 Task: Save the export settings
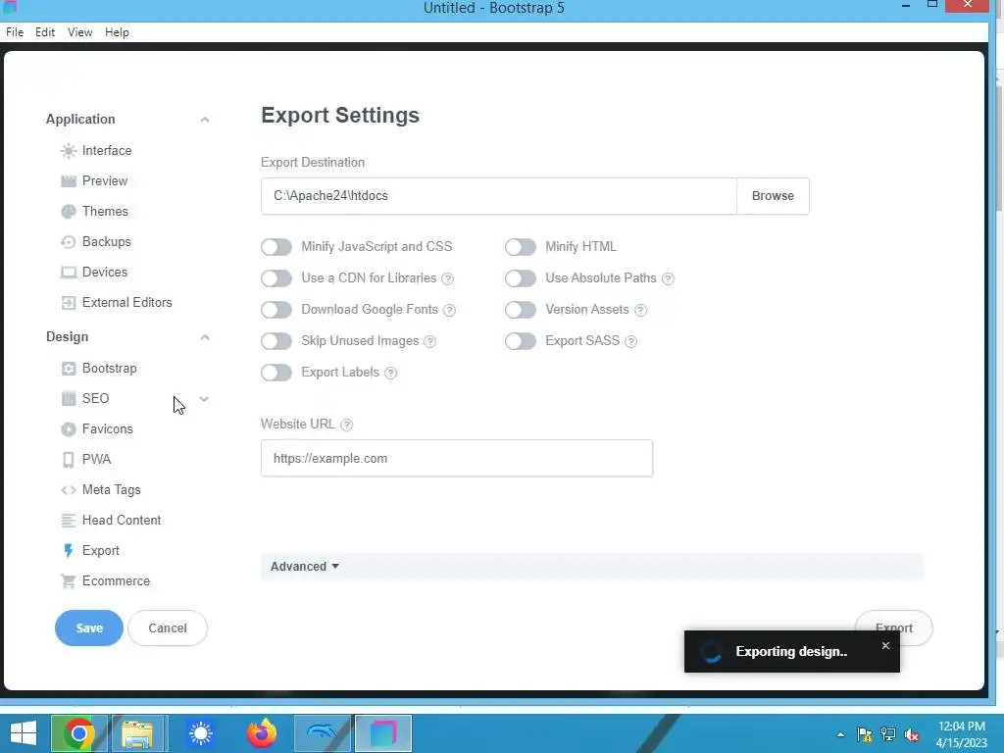[89, 628]
